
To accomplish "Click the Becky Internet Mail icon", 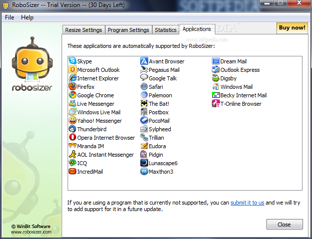I will (216, 95).
